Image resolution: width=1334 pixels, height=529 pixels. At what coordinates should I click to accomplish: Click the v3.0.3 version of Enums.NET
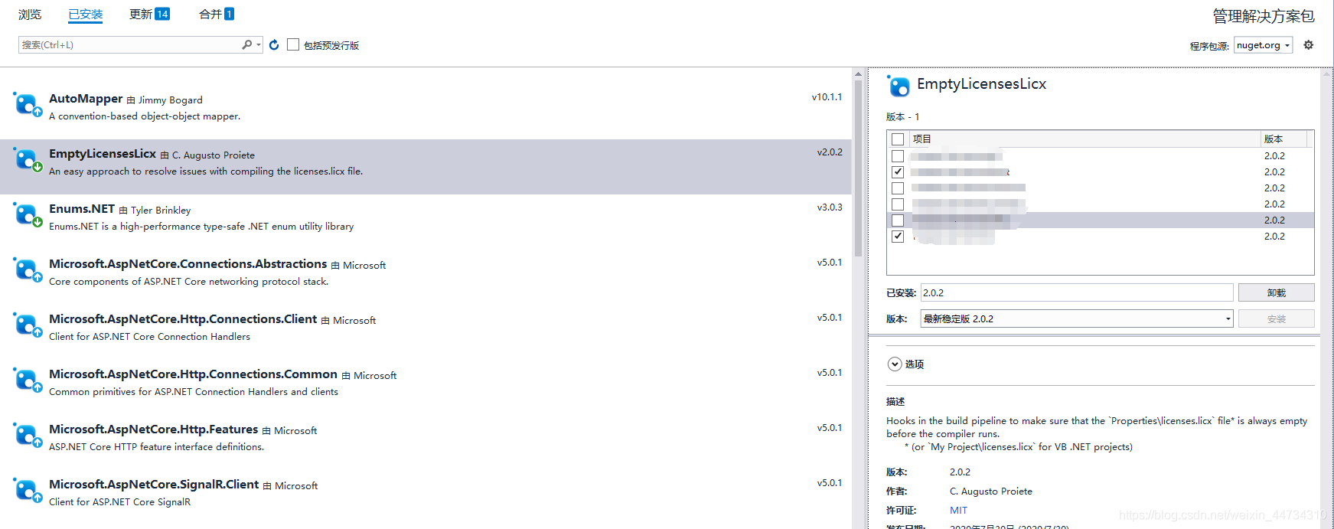click(x=830, y=207)
